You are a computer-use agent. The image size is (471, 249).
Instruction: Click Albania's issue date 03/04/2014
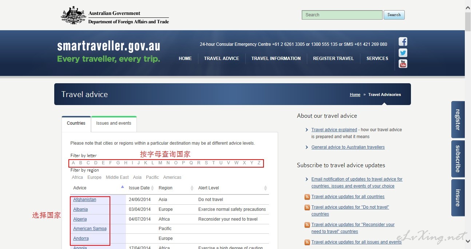click(x=140, y=209)
